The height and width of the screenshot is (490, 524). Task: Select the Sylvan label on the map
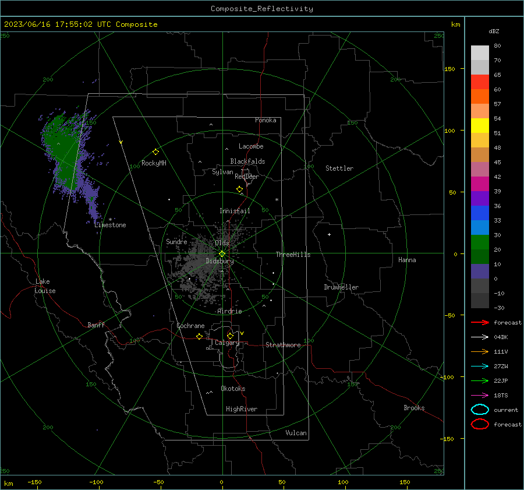(222, 172)
